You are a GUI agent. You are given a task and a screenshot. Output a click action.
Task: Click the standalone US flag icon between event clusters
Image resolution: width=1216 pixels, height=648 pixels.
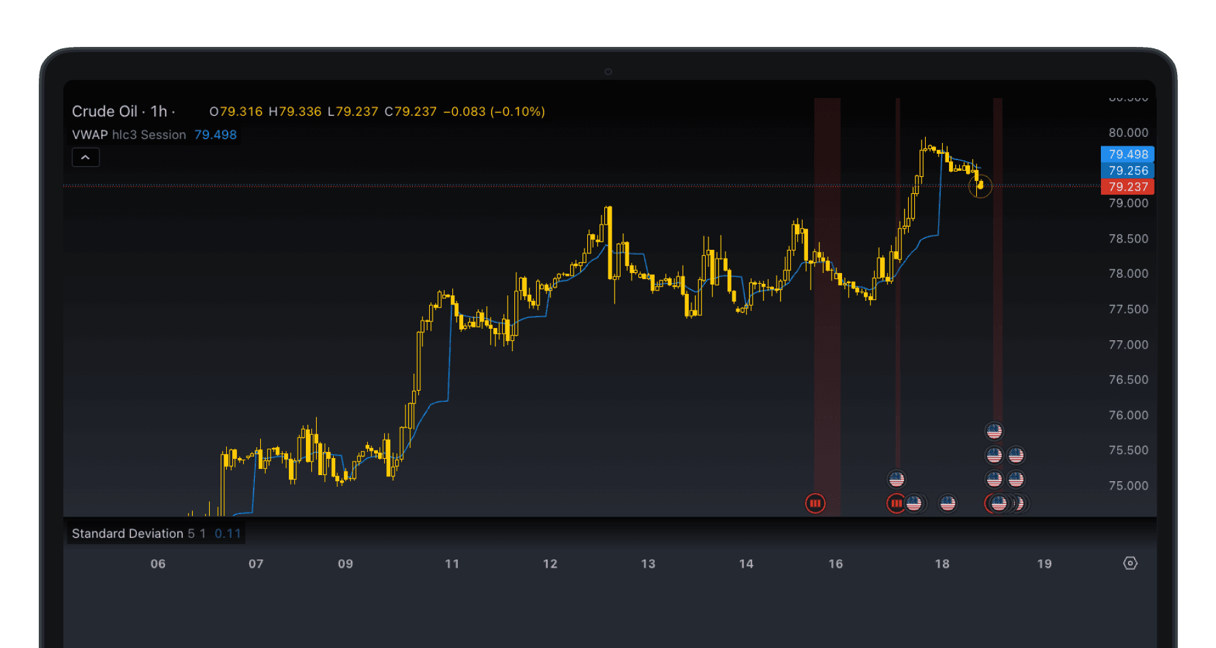click(x=948, y=504)
